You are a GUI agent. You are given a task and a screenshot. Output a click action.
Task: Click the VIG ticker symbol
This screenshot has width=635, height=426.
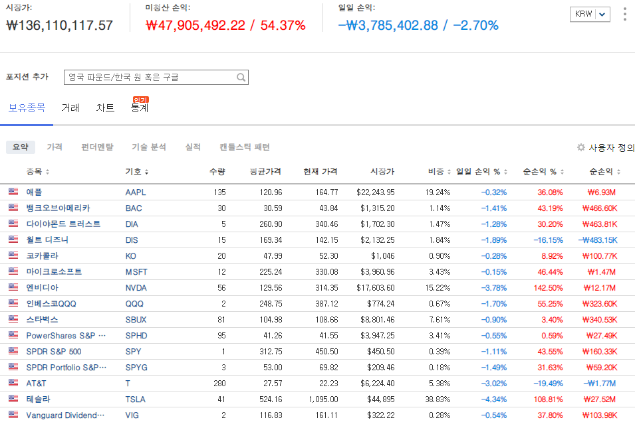132,415
